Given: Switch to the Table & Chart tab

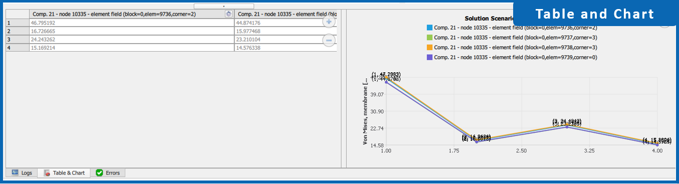Looking at the screenshot, I should 64,173.
